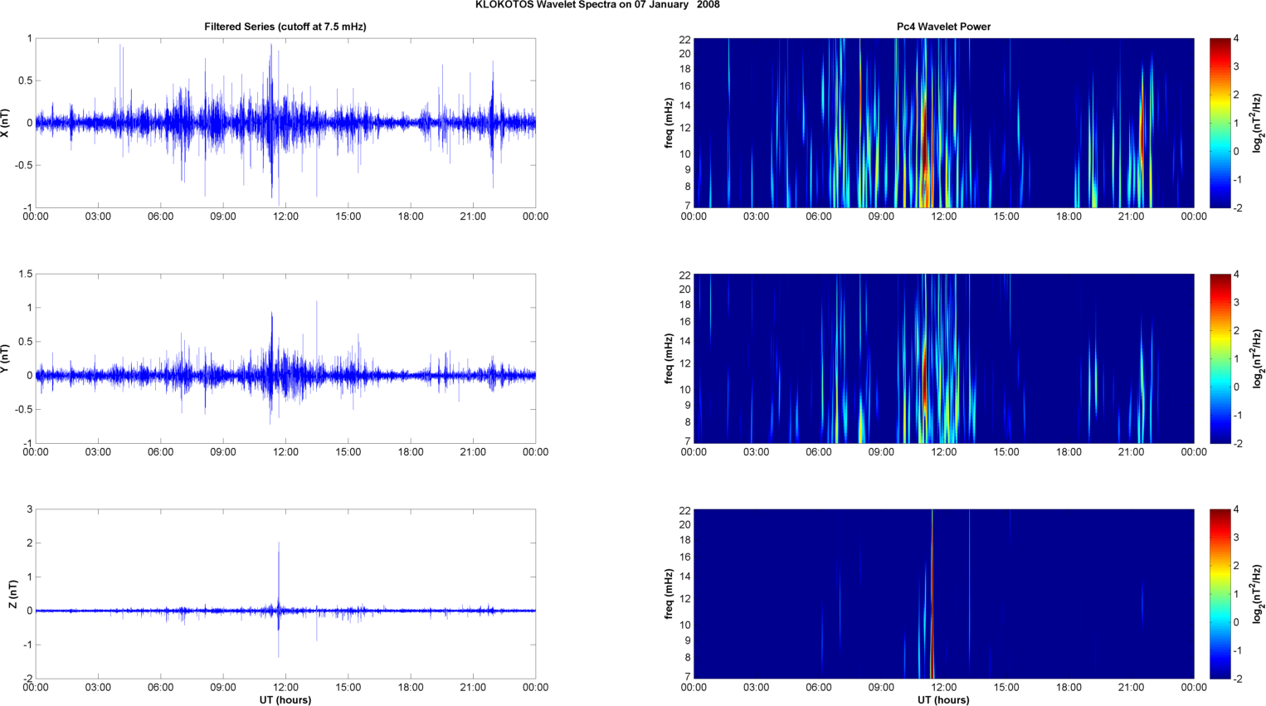The height and width of the screenshot is (706, 1266).
Task: Click the 12:00 tick under the X series
Action: tap(285, 217)
